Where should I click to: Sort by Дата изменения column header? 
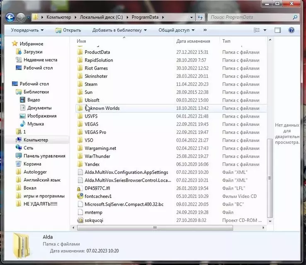point(193,41)
